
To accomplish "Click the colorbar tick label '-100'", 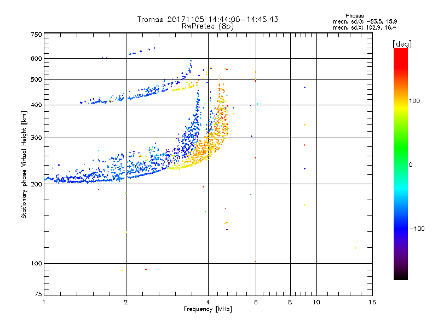I will 417,229.
